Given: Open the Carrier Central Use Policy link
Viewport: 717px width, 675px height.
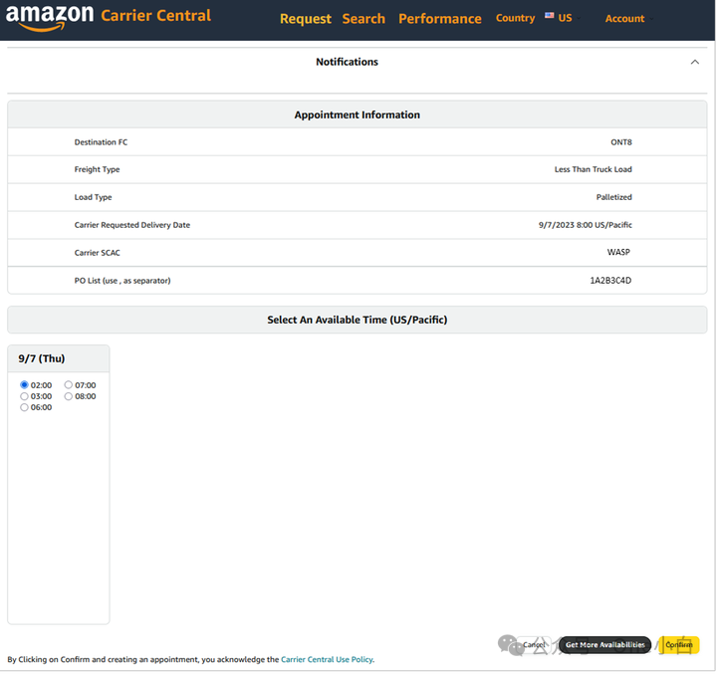Looking at the screenshot, I should [x=327, y=659].
